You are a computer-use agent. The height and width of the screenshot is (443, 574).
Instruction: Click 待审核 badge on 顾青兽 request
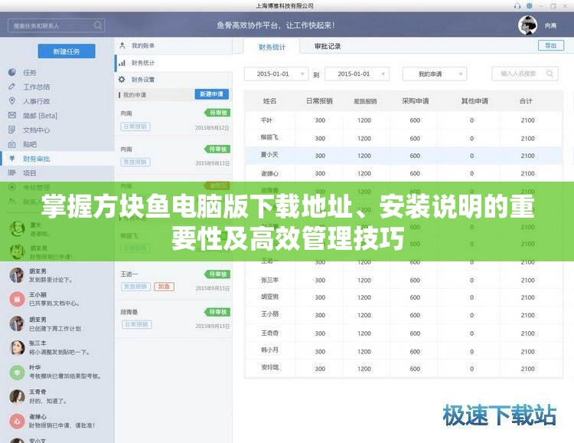point(217,312)
